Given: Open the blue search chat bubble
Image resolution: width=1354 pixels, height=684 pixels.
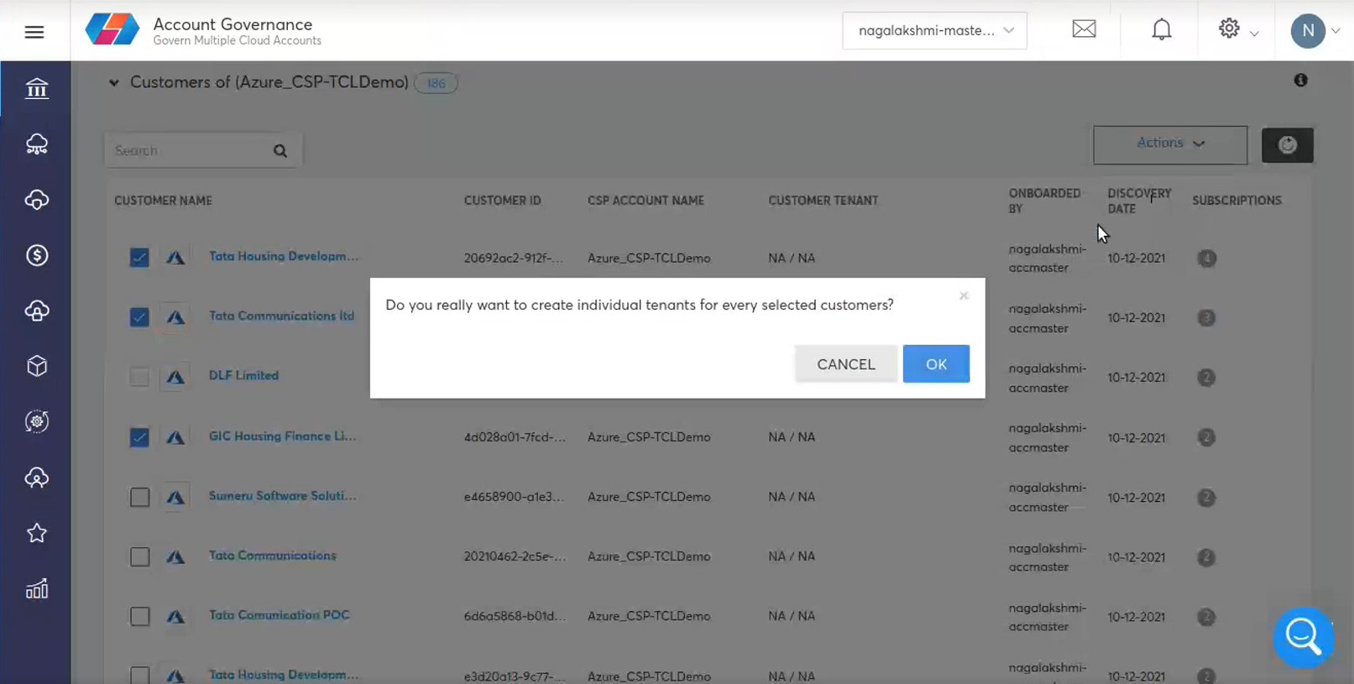Looking at the screenshot, I should pyautogui.click(x=1303, y=637).
